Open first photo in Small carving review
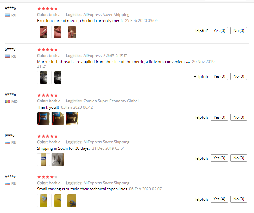The width and height of the screenshot is (254, 213). tap(44, 200)
